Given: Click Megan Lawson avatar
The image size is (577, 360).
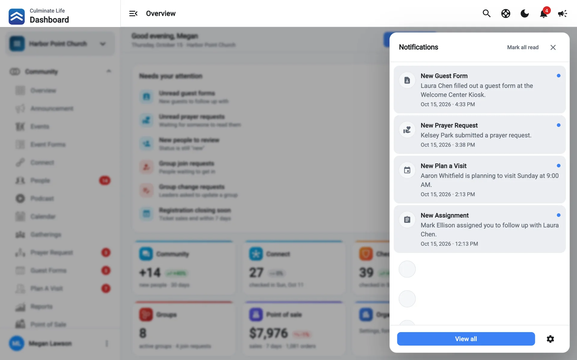Looking at the screenshot, I should click(x=17, y=343).
